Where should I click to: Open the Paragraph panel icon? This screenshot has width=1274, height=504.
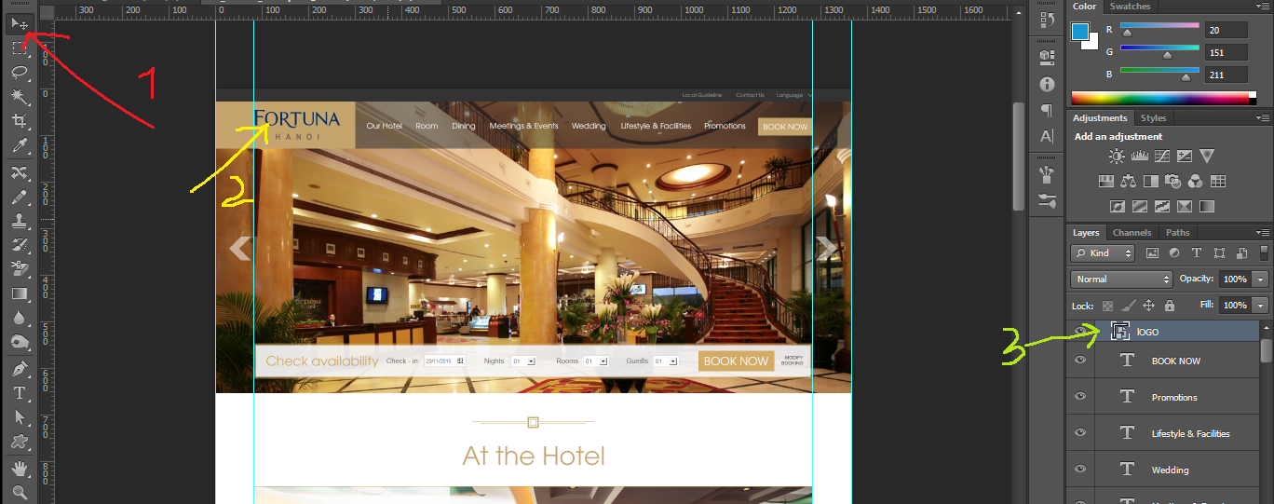point(1047,110)
